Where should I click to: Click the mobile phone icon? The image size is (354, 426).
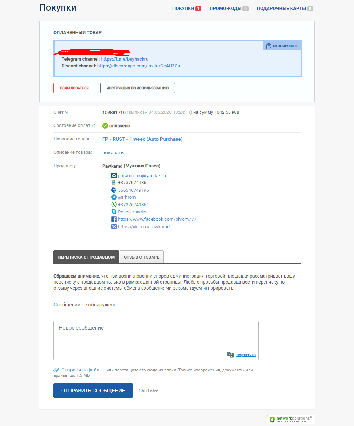coord(114,183)
